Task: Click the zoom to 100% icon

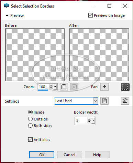Action: 74,87
